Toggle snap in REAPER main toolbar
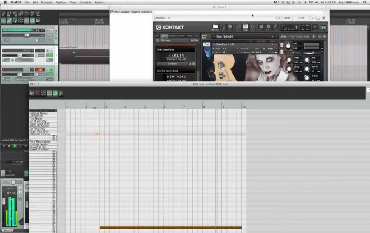 pos(33,21)
